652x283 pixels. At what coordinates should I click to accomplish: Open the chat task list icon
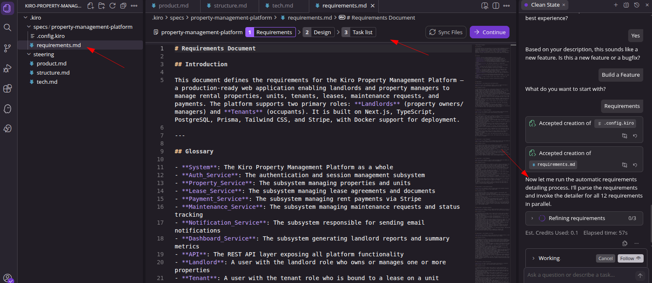(x=626, y=5)
